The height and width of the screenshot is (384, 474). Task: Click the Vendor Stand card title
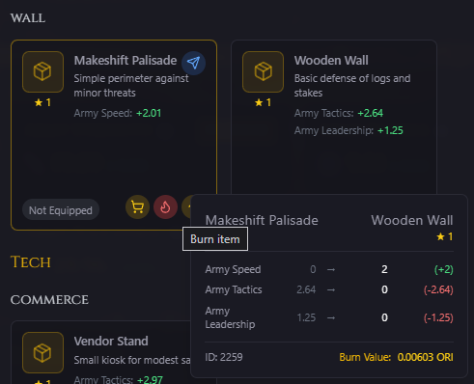pos(111,341)
